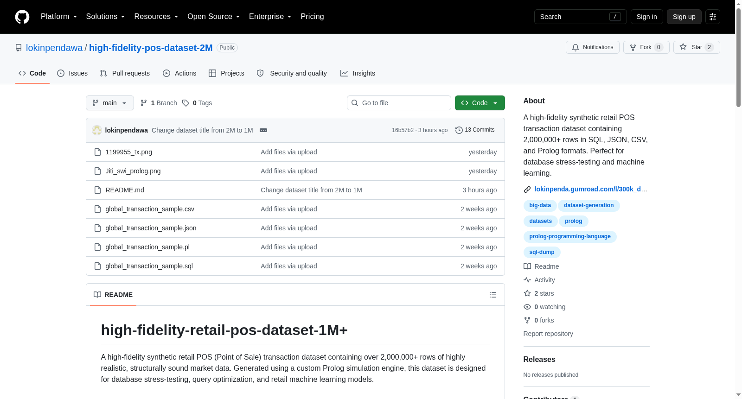Viewport: 742px width, 399px height.
Task: Open the high-fidelity-pos-dataset-2M repo link
Action: point(151,48)
